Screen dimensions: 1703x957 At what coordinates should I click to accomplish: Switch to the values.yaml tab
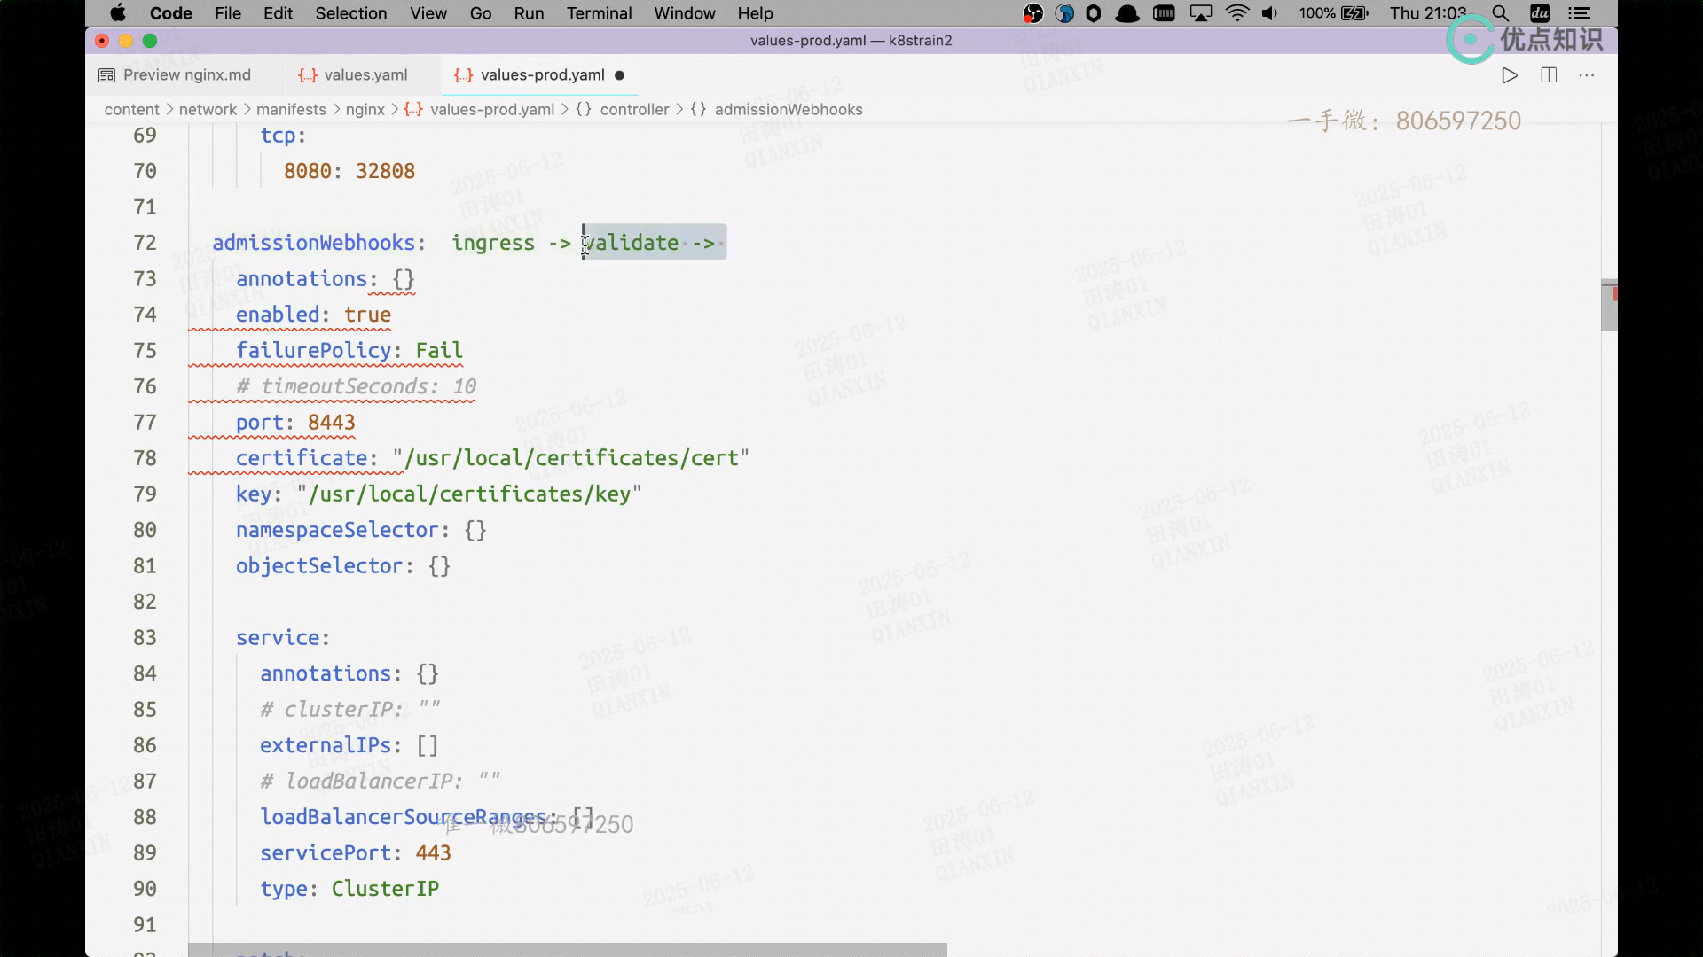tap(365, 75)
